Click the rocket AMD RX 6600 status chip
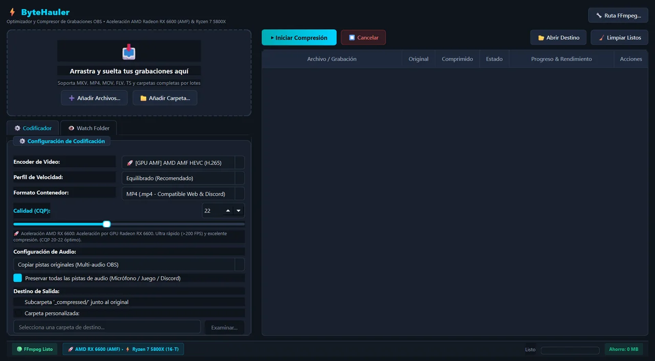The width and height of the screenshot is (655, 361). (123, 349)
